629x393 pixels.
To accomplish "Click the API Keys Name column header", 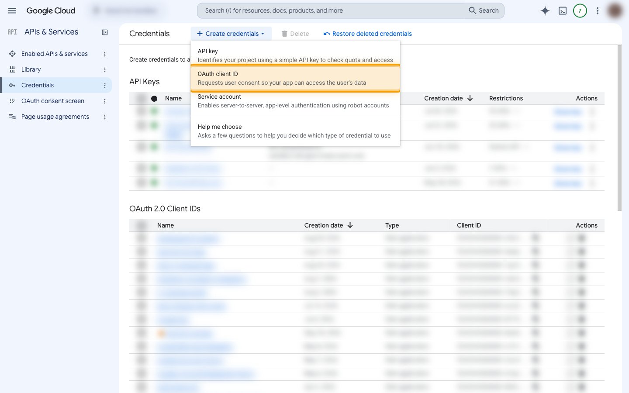I will click(x=173, y=98).
